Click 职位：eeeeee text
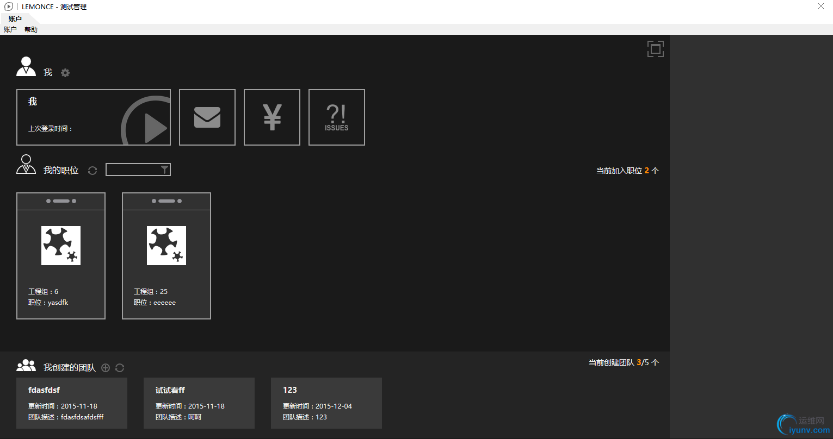 (155, 303)
